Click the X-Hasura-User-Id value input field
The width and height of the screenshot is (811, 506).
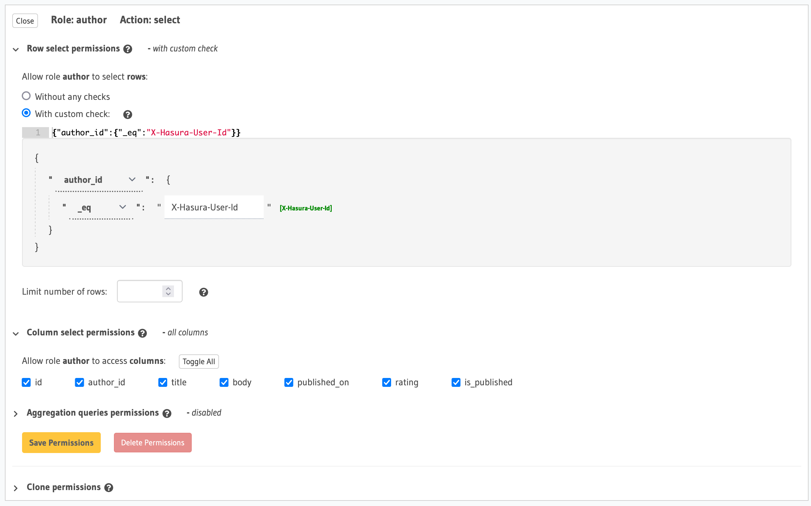click(214, 207)
